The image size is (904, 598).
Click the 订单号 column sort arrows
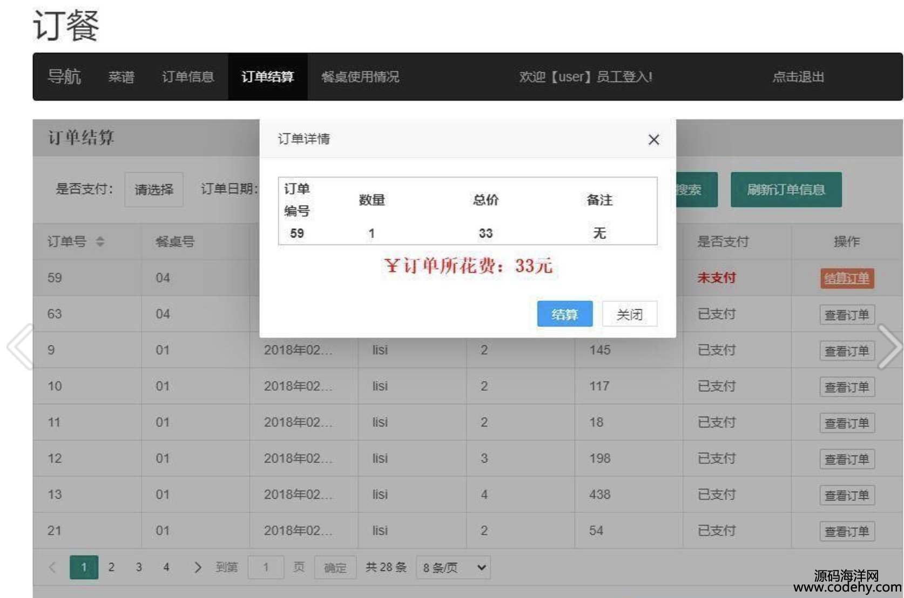click(100, 241)
